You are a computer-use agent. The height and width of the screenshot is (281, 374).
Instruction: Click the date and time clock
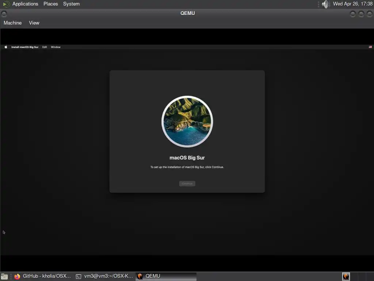click(353, 4)
